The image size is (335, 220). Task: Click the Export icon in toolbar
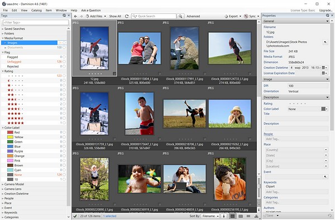(226, 16)
